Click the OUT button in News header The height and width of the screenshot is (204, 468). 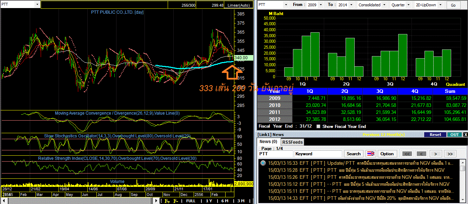pos(455,135)
